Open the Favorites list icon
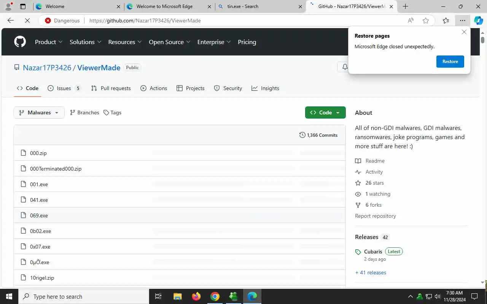 tap(446, 21)
